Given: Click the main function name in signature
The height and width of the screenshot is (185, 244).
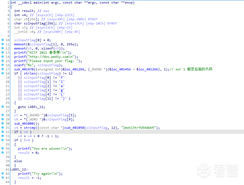Looking at the screenshot, I should pos(37,3).
